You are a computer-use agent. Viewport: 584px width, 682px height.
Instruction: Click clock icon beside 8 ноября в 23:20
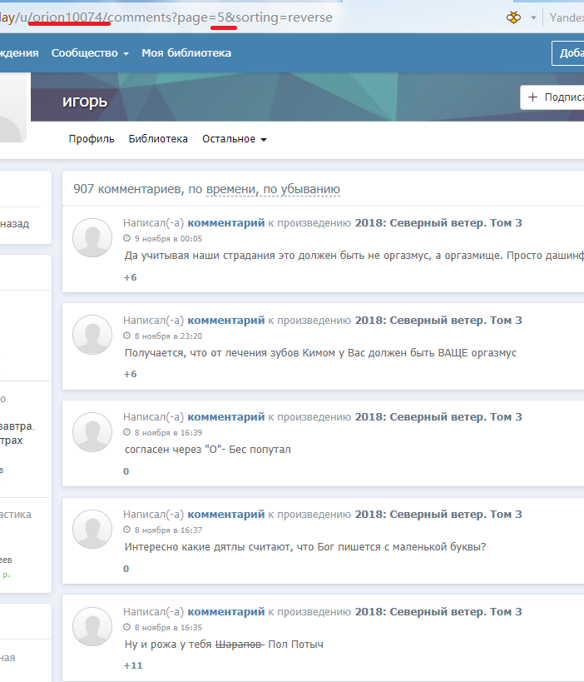(126, 336)
